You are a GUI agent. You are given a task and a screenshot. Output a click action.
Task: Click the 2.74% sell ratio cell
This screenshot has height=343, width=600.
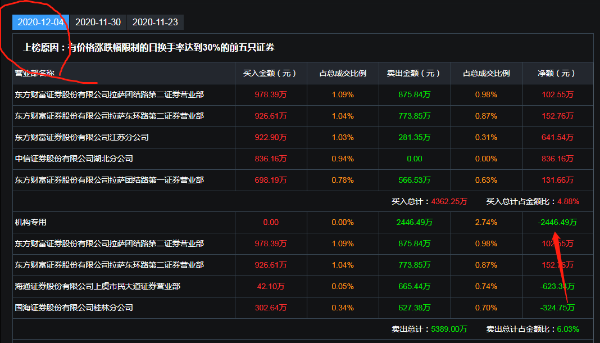[486, 222]
